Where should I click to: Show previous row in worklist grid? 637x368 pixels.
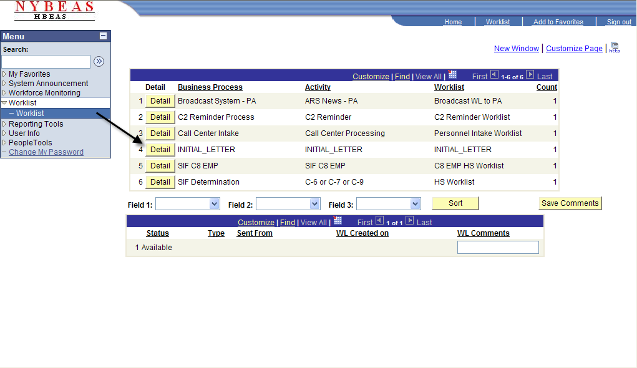pyautogui.click(x=494, y=74)
